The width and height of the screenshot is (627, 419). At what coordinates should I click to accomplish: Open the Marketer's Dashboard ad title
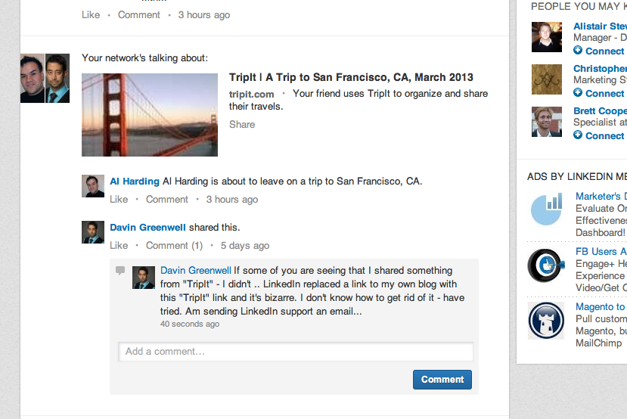pyautogui.click(x=601, y=196)
